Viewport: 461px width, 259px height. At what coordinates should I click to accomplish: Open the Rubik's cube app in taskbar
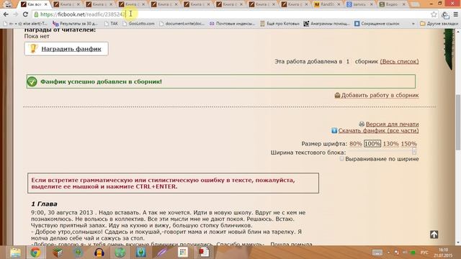click(58, 253)
